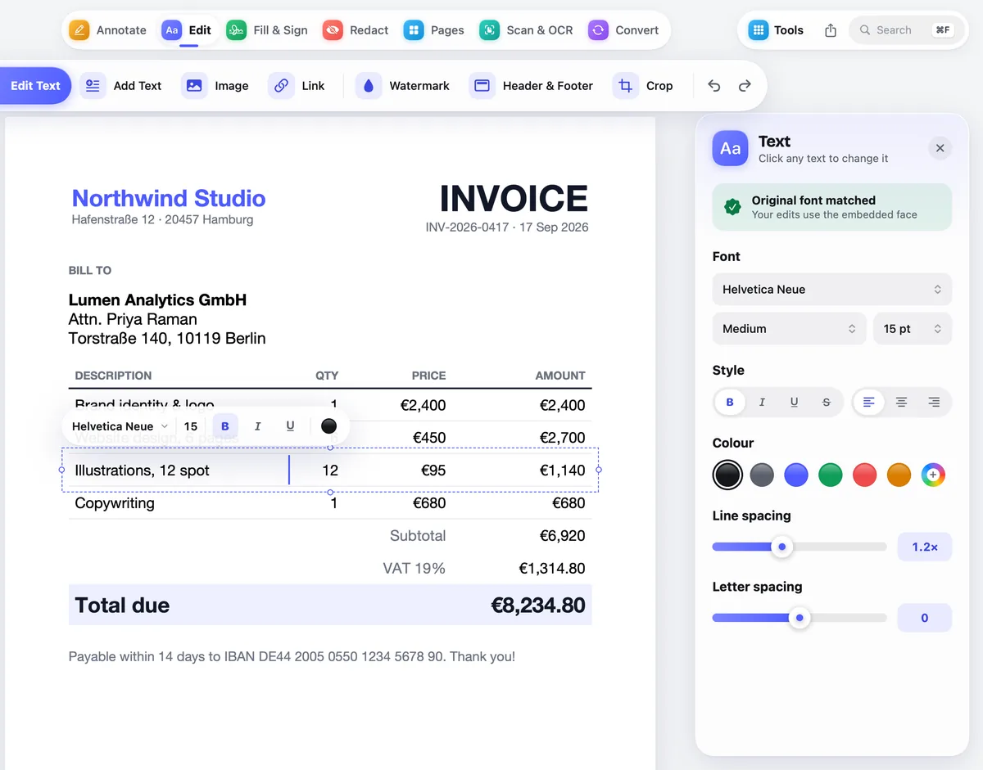Open the floating toolbar font name dropdown
983x770 pixels.
coord(120,426)
